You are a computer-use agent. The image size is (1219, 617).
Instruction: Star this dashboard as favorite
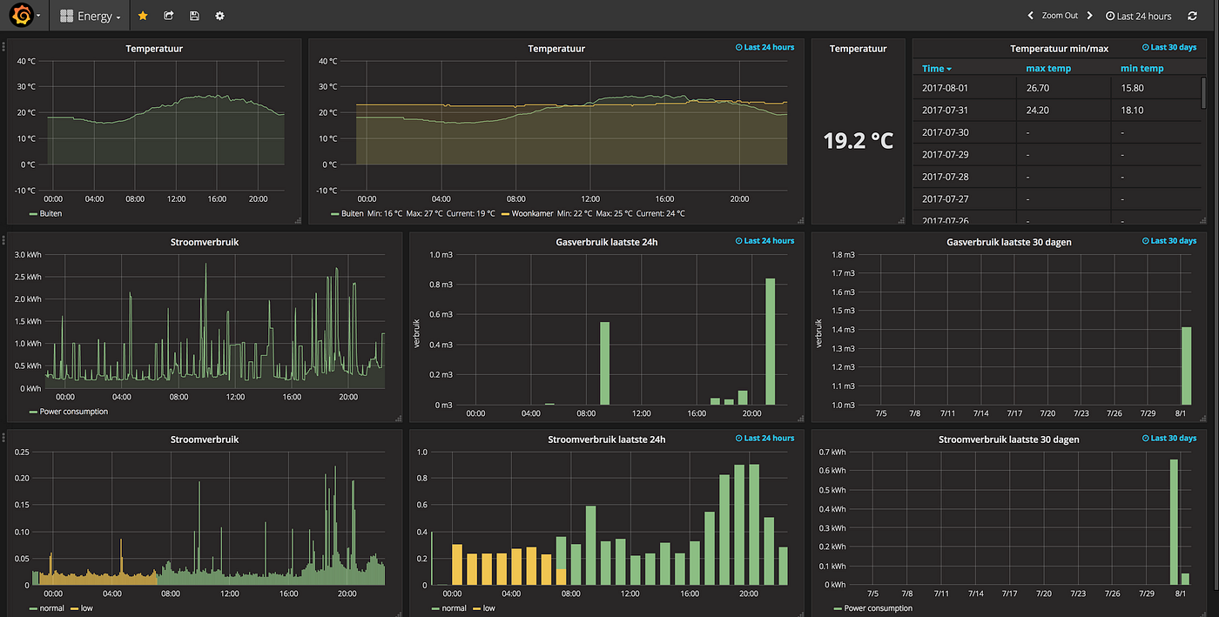point(143,16)
